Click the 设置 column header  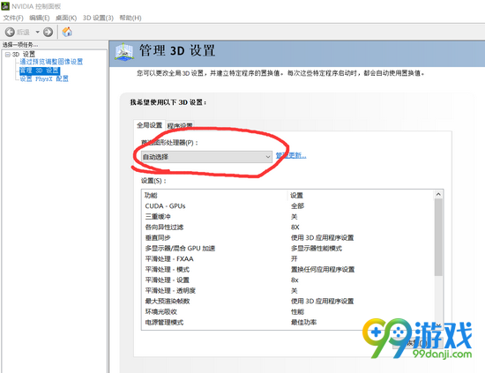click(296, 196)
